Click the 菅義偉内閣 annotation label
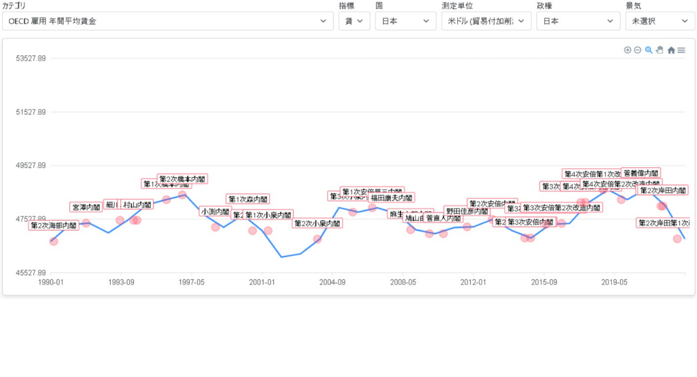This screenshot has height=377, width=697. pyautogui.click(x=641, y=173)
